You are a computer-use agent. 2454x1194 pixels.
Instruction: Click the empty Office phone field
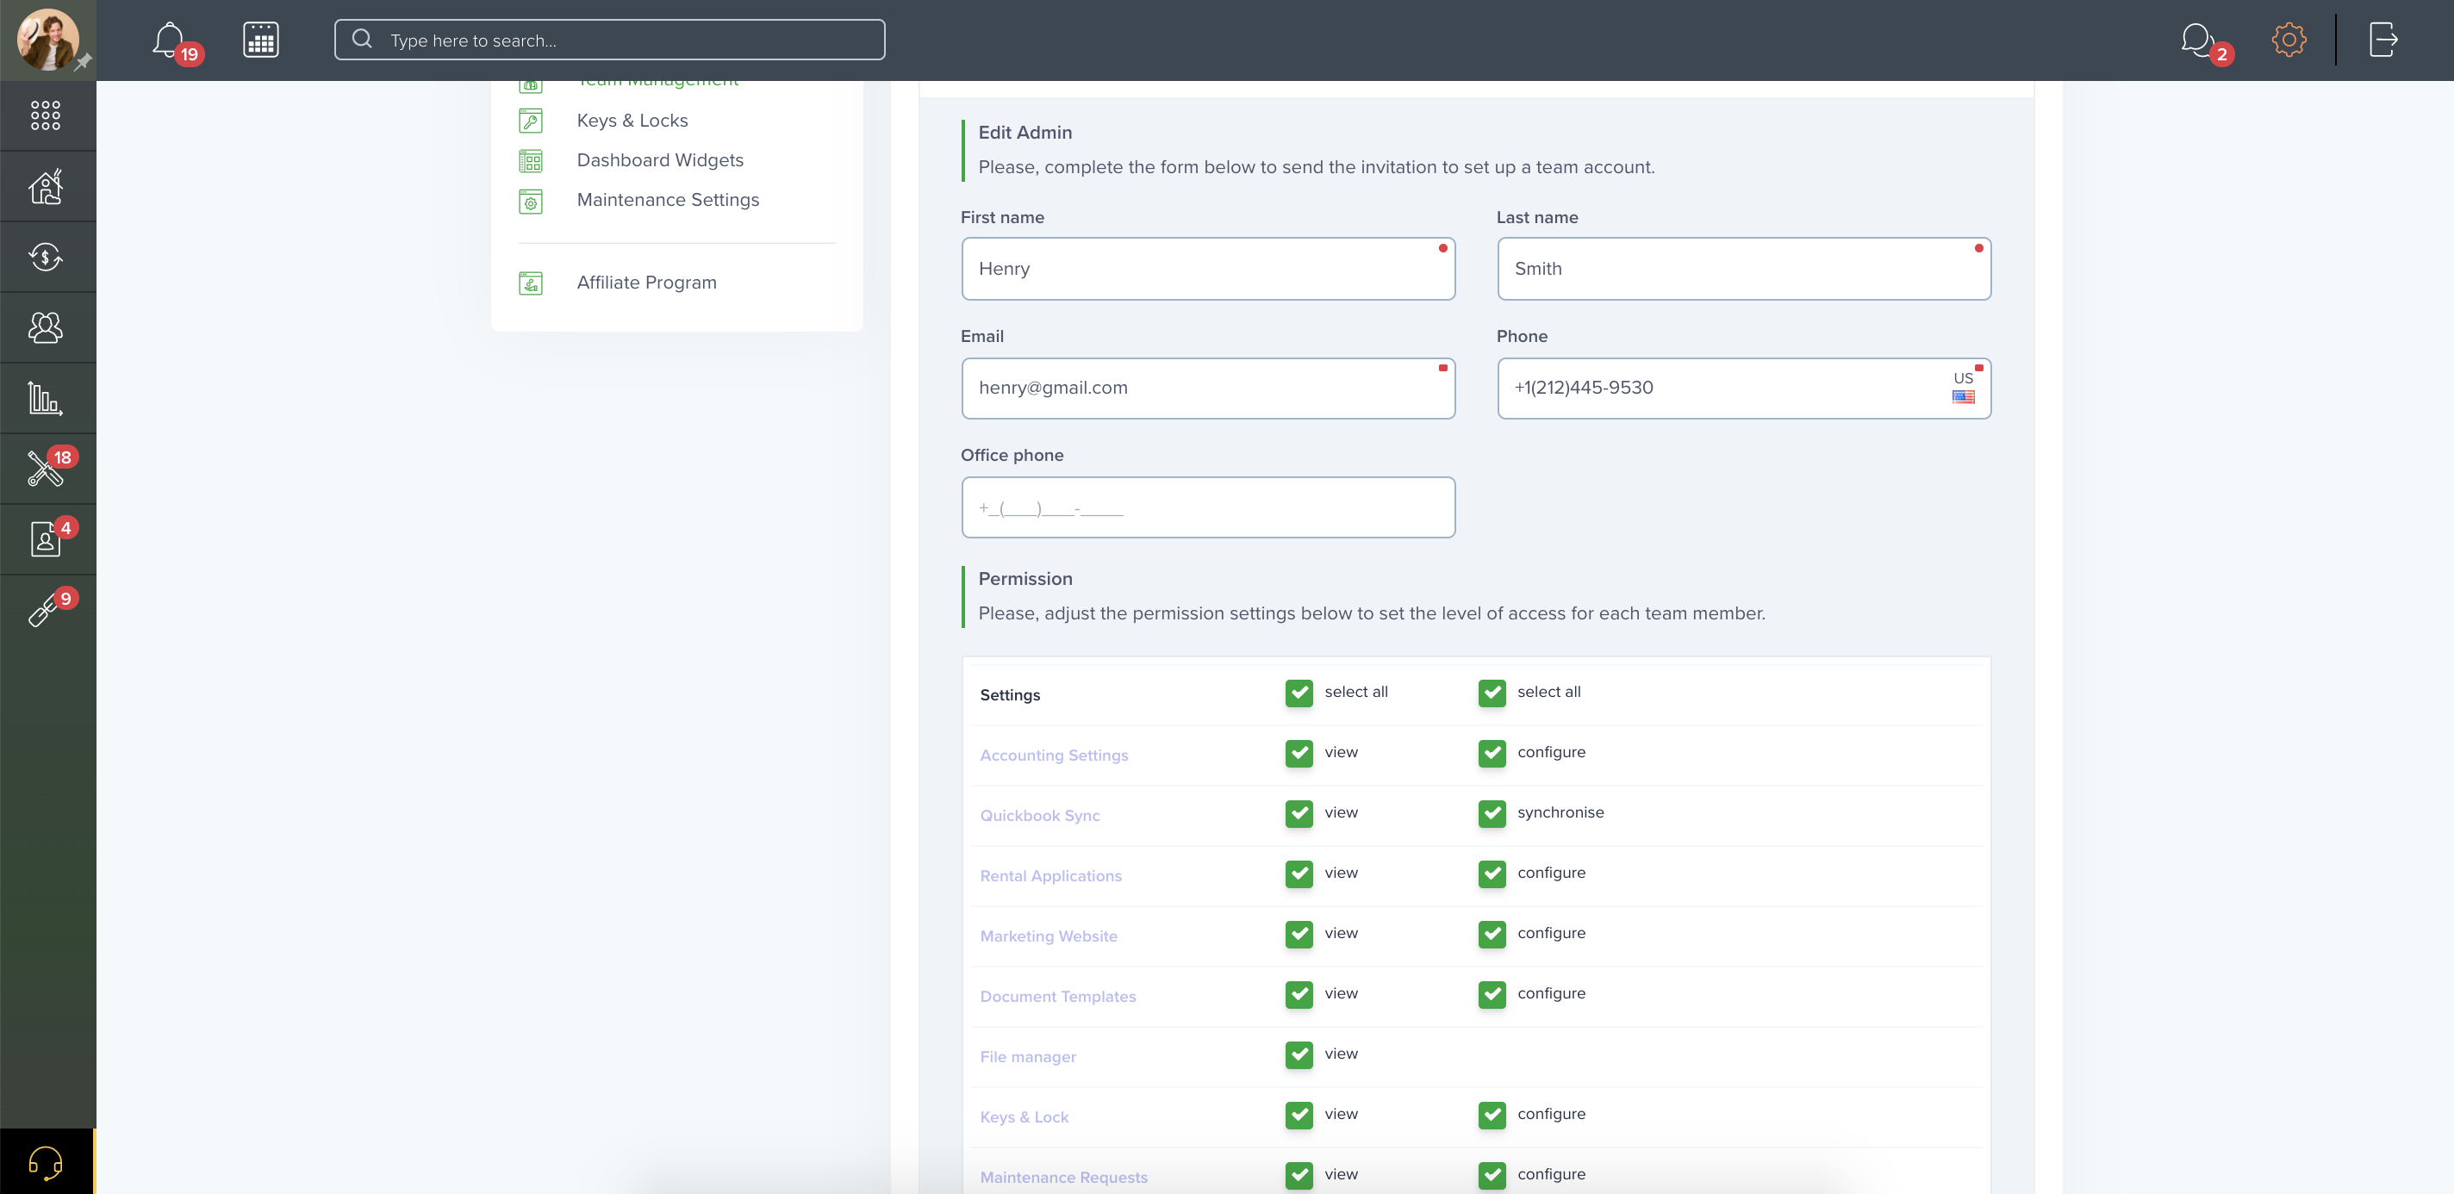click(1208, 507)
